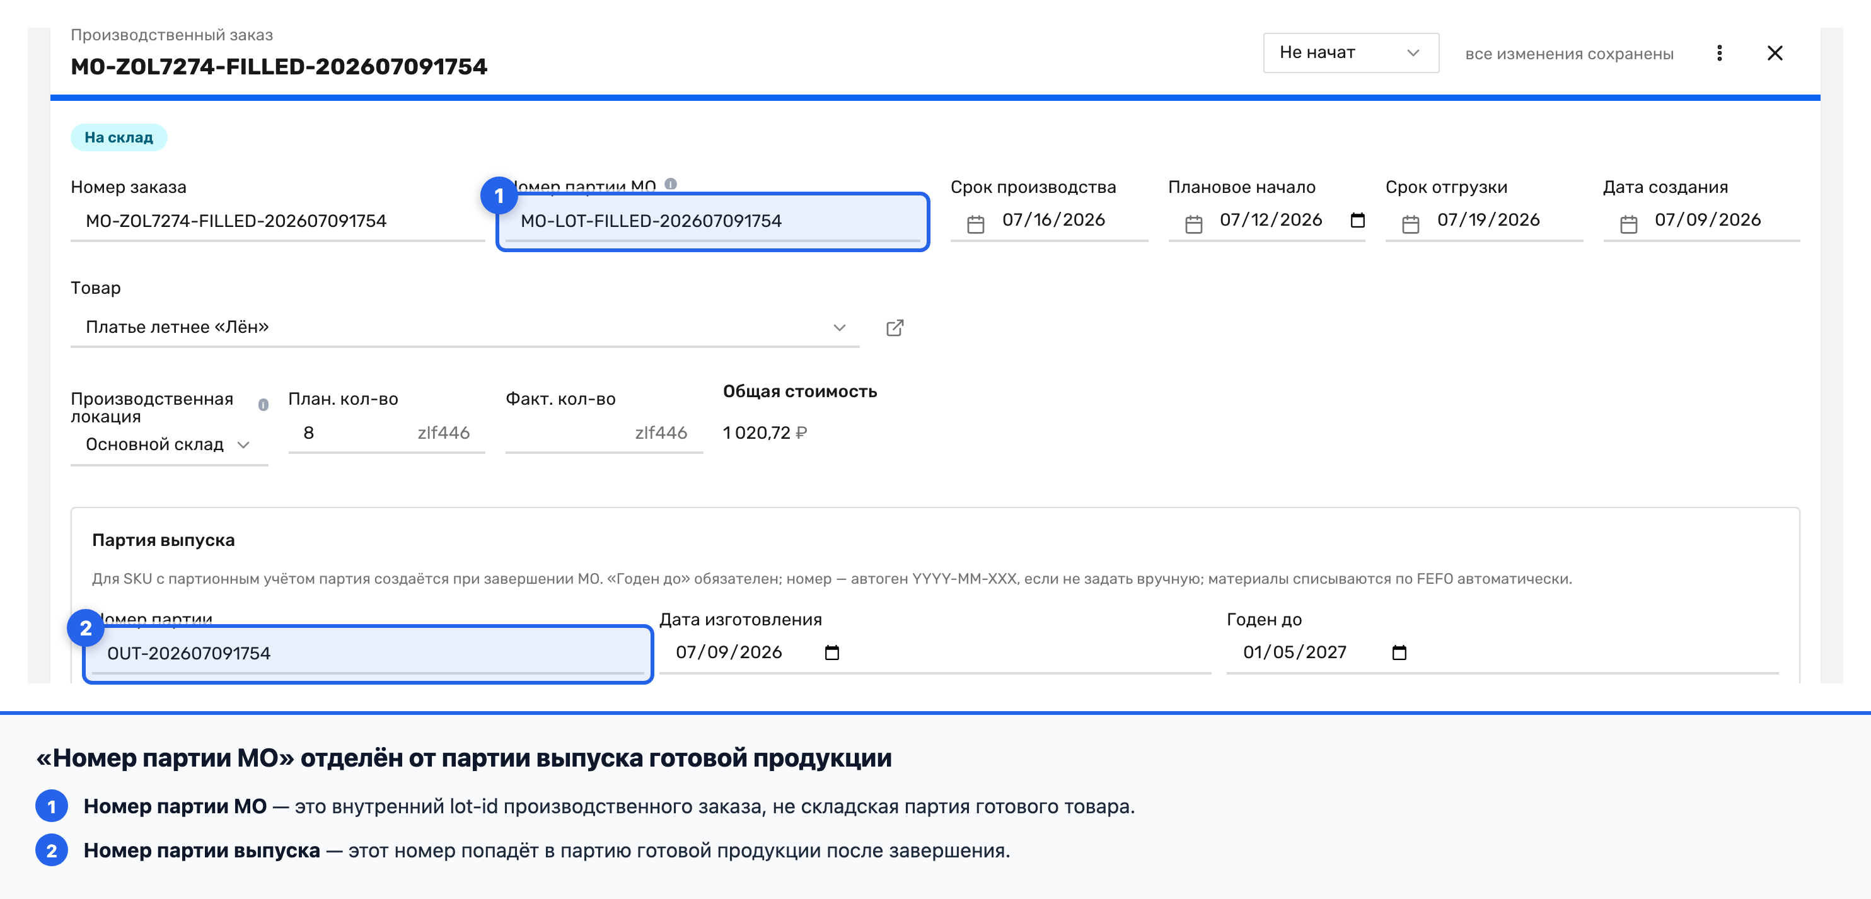Viewport: 1871px width, 899px height.
Task: Click the empty 'Факт. кол-во' field
Action: click(x=603, y=433)
